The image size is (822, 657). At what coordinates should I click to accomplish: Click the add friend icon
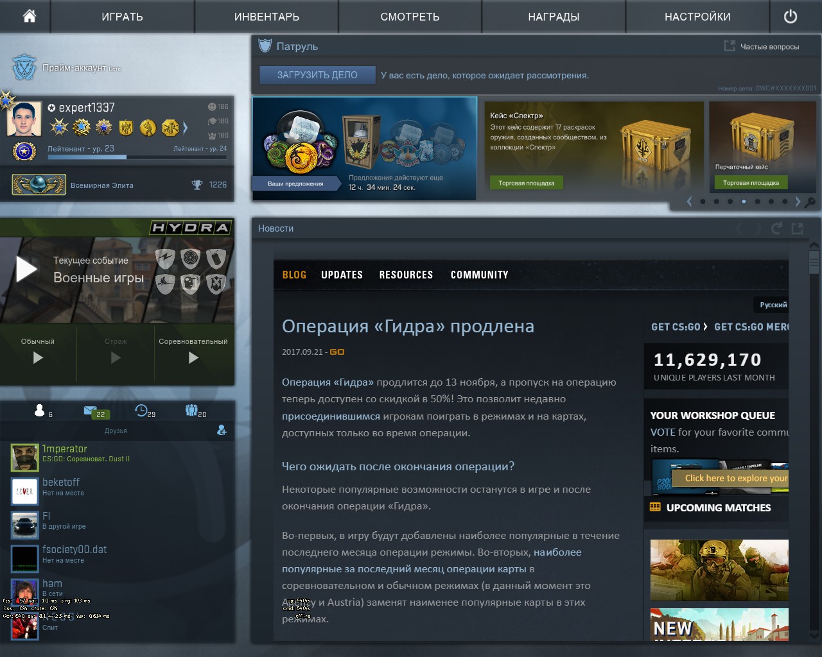pyautogui.click(x=222, y=430)
